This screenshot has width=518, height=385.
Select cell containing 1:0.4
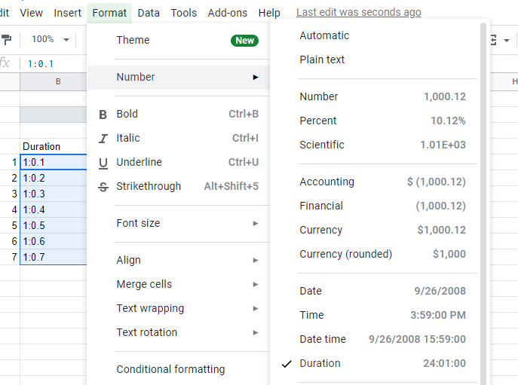[54, 209]
